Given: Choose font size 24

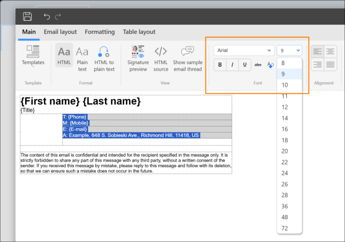Looking at the screenshot, I should [289, 173].
